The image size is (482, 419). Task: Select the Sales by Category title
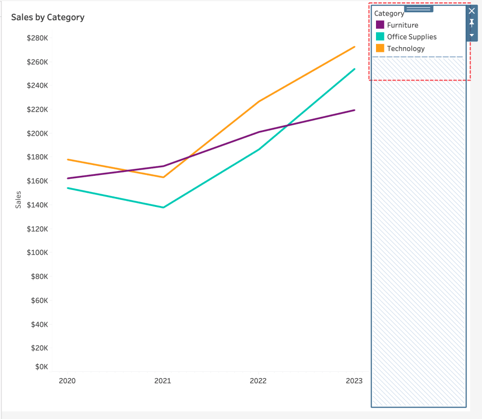point(48,17)
